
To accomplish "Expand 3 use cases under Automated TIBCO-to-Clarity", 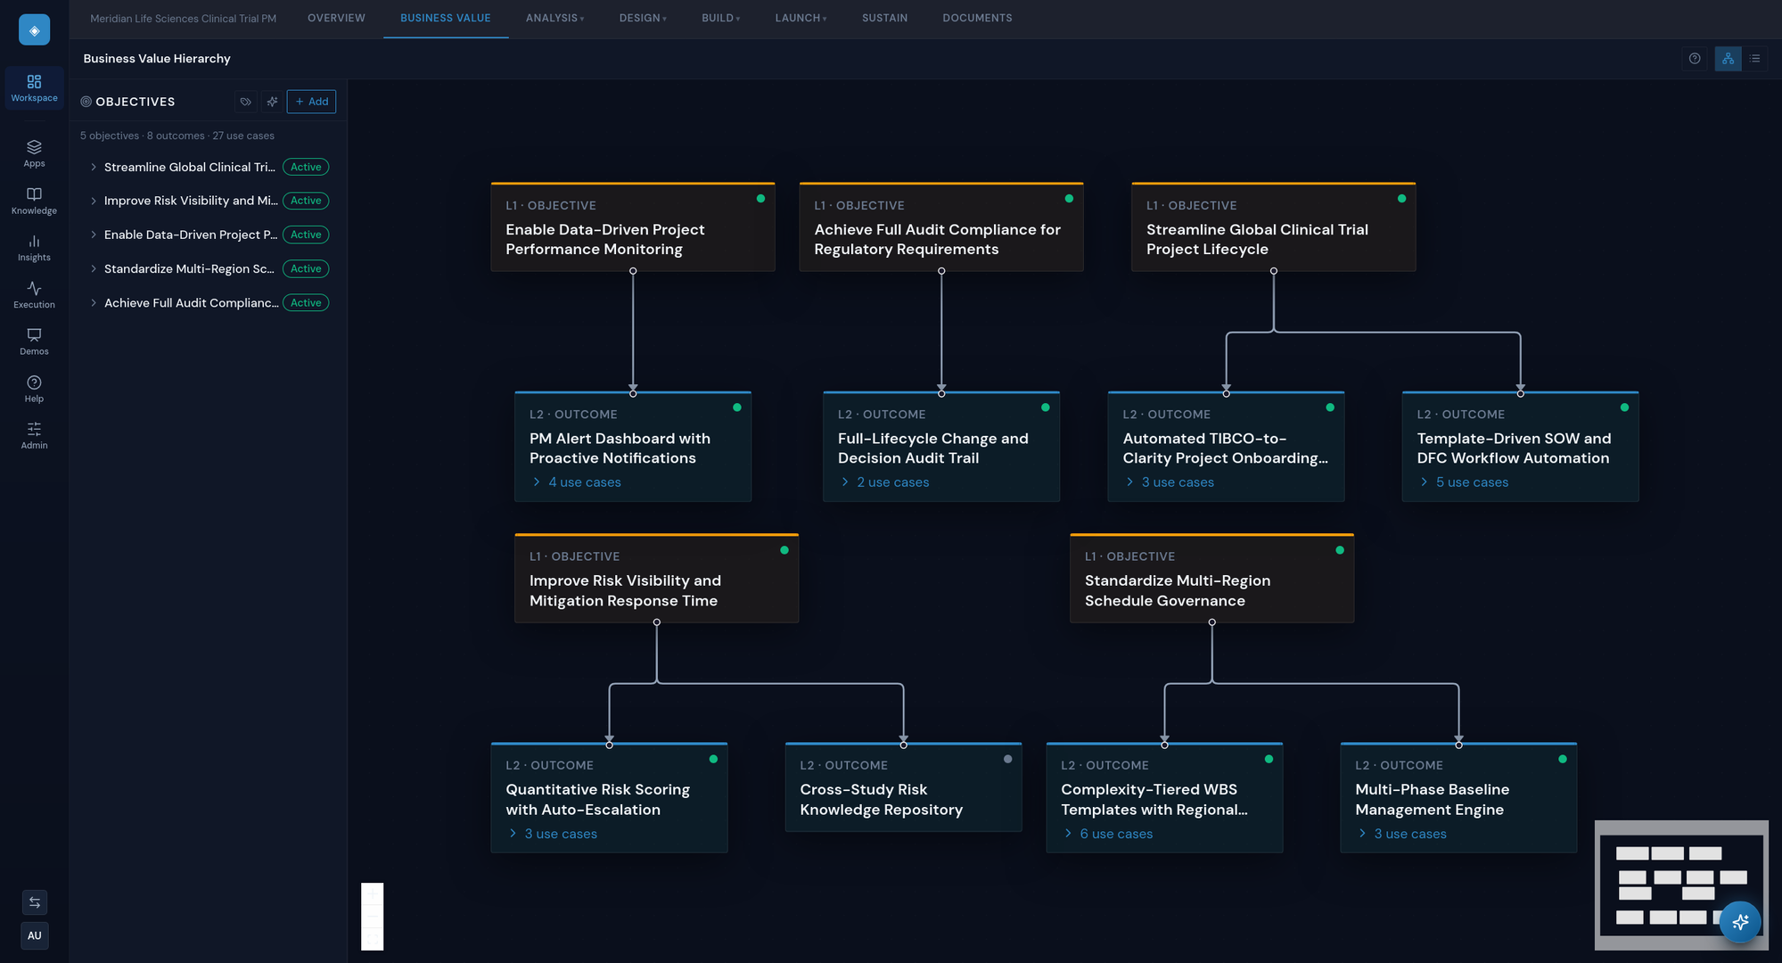I will (x=1170, y=482).
